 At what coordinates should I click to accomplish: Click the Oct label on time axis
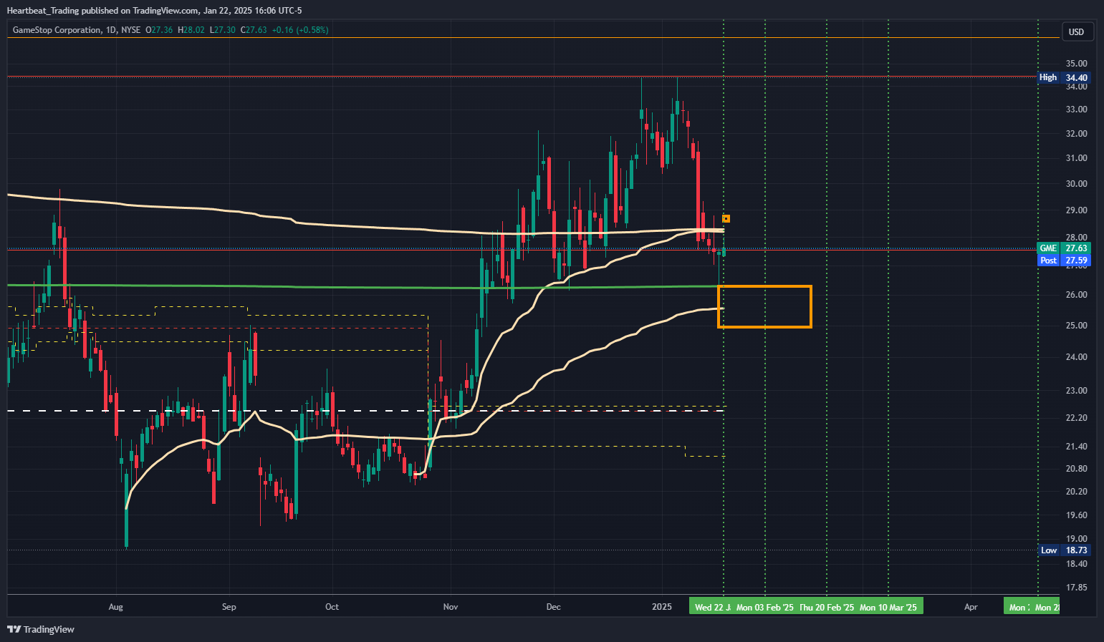click(332, 607)
